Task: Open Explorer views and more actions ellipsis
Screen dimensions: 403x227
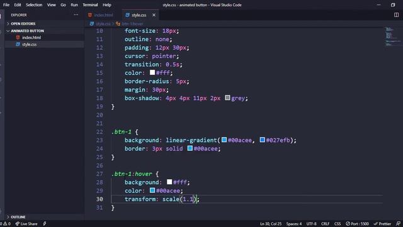Action: tap(76, 15)
